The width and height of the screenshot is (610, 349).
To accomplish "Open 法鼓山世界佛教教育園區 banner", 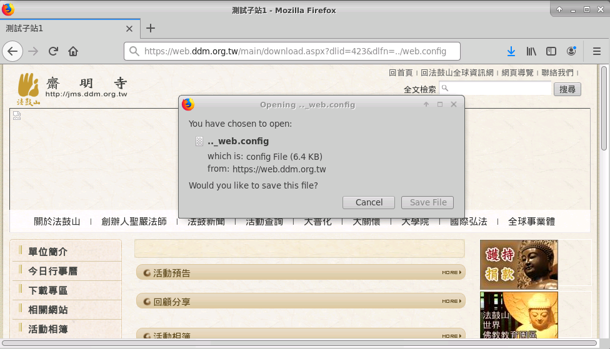I will [519, 315].
